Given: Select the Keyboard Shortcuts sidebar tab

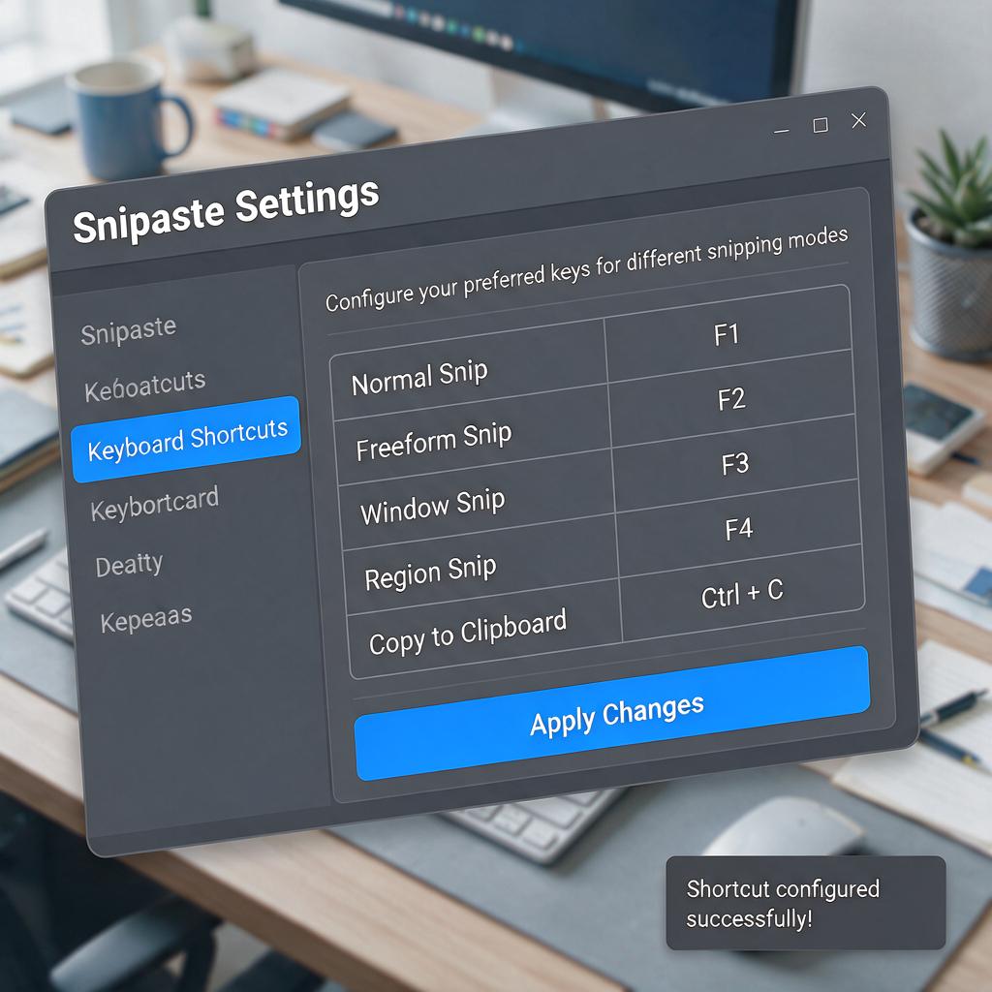Looking at the screenshot, I should (x=186, y=439).
